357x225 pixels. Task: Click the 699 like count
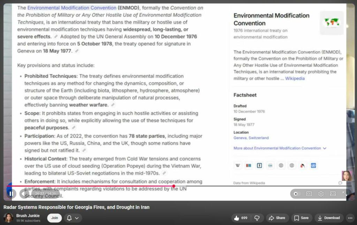[x=244, y=218]
